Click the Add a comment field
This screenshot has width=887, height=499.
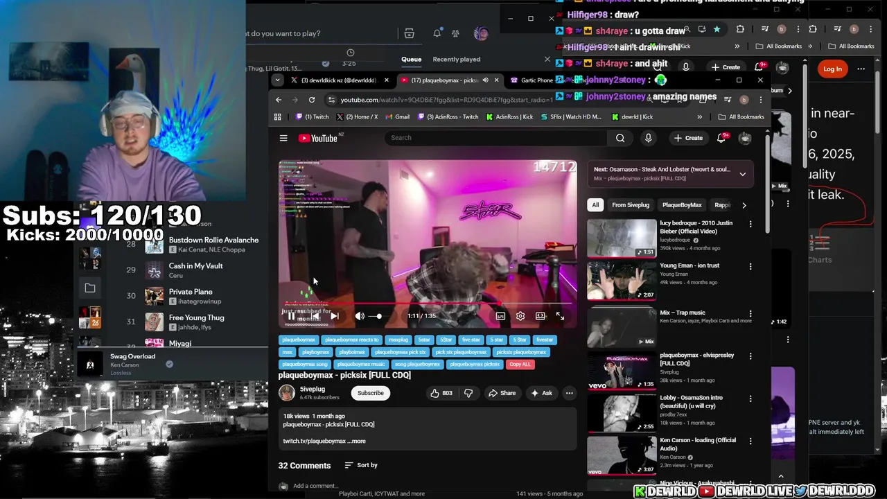click(x=315, y=486)
